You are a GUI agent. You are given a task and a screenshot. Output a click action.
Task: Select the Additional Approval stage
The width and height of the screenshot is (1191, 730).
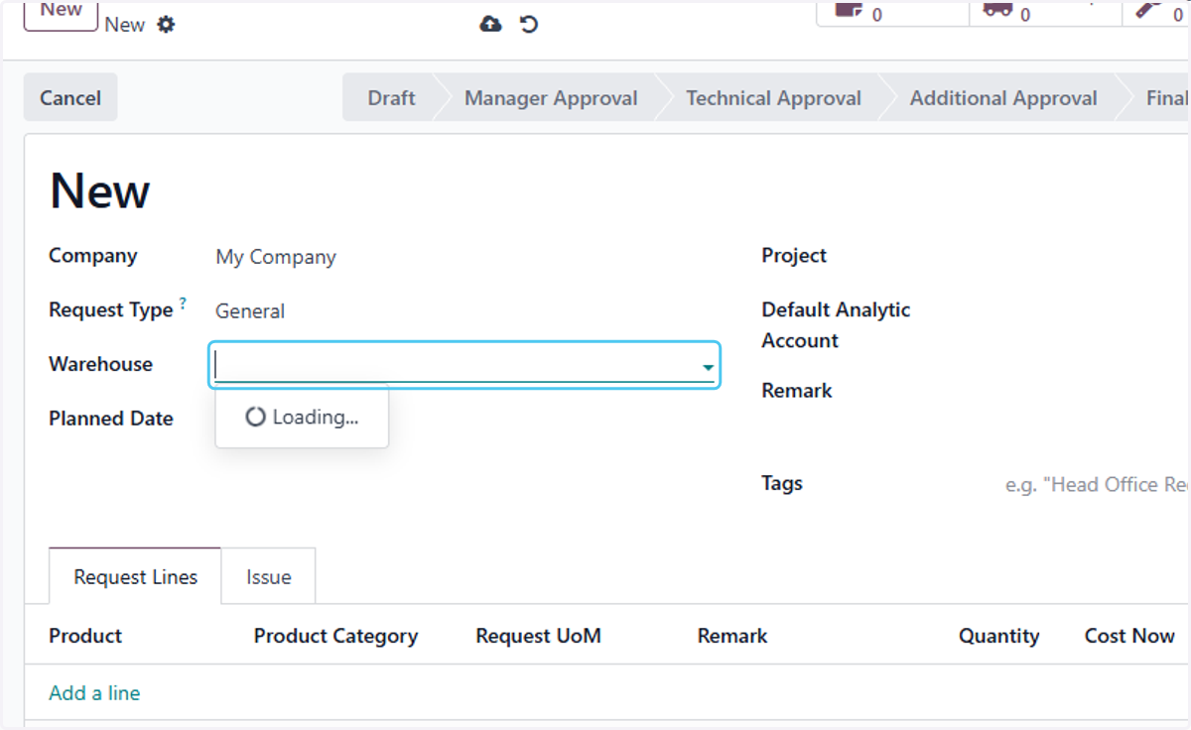(1003, 98)
